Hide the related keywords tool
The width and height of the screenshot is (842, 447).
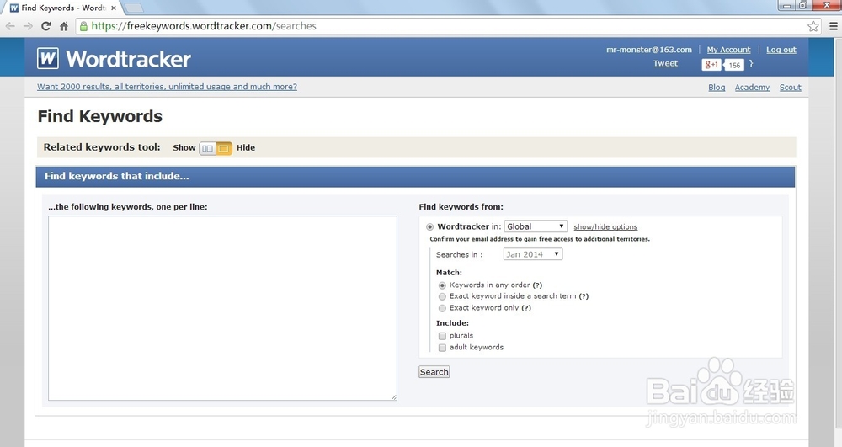click(224, 148)
